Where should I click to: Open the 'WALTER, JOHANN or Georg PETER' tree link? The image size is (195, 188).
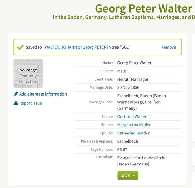(75, 47)
